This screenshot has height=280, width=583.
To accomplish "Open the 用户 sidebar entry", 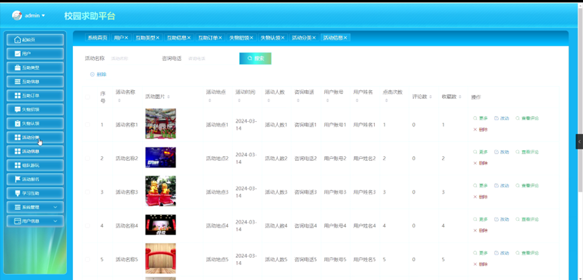I will [x=35, y=53].
